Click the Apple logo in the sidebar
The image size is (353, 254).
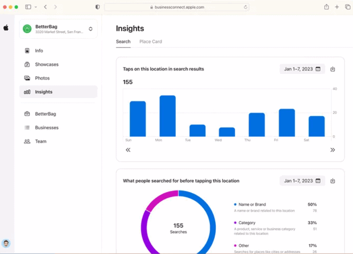[6, 28]
